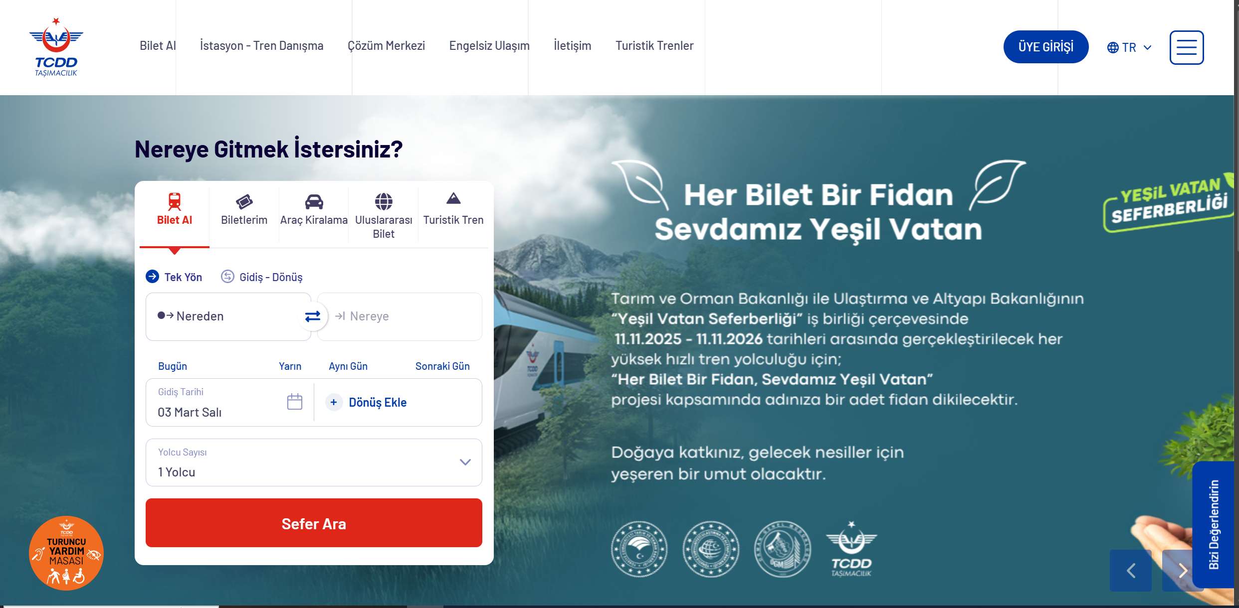1239x608 pixels.
Task: Open the Gidiş Tarihi date picker
Action: click(229, 402)
